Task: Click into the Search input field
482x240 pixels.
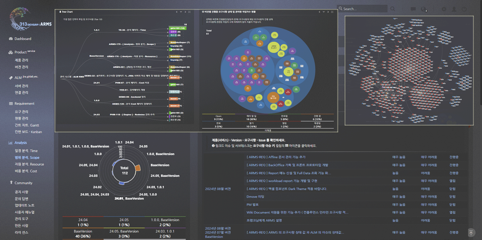Action: tap(363, 9)
